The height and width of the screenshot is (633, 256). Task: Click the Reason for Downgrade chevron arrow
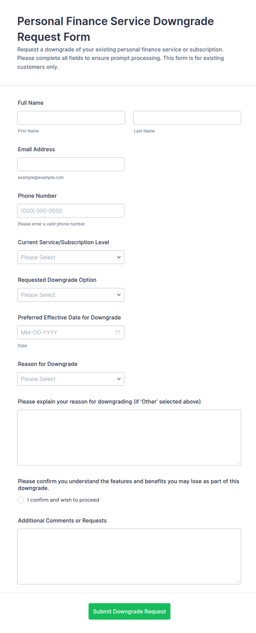119,379
